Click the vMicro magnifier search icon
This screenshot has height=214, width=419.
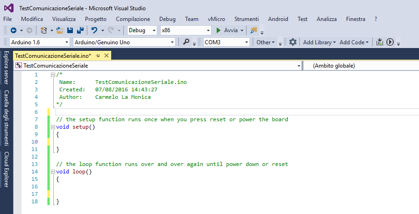click(x=186, y=42)
